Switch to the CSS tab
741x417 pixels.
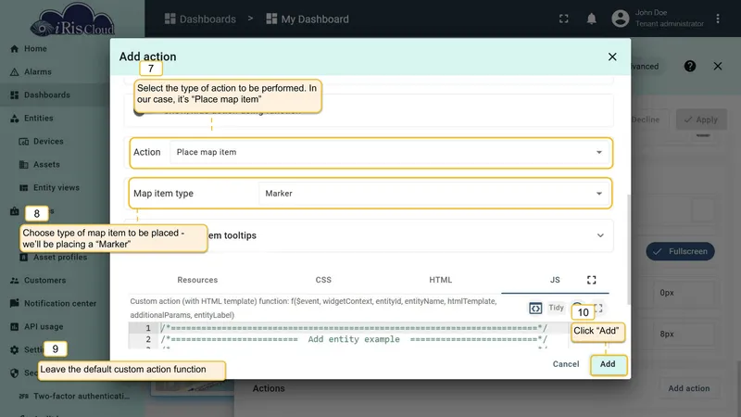tap(323, 280)
